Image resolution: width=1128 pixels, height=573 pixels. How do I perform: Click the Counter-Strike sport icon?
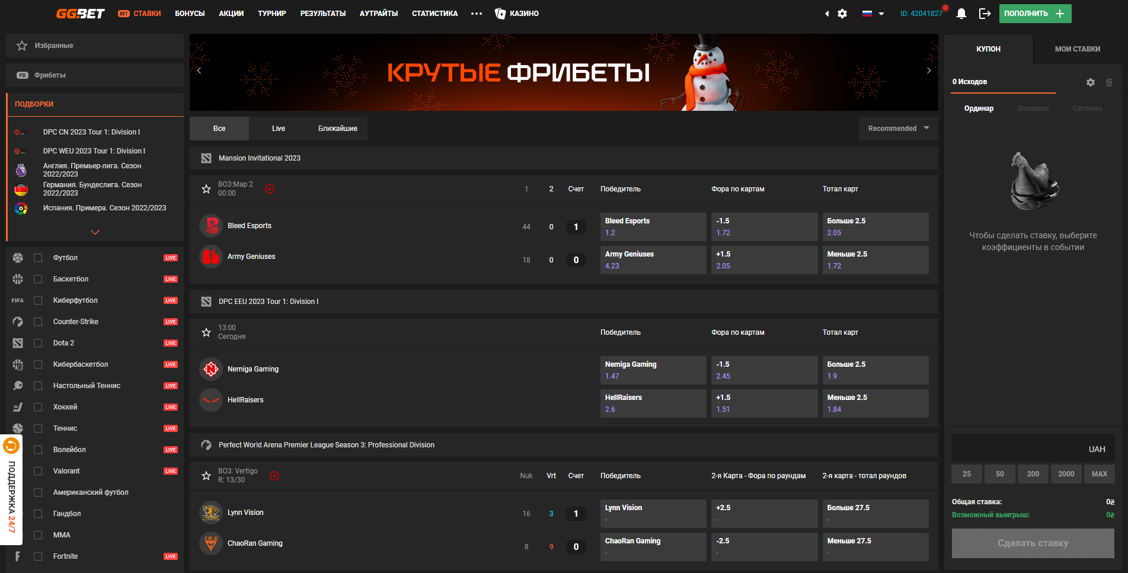click(18, 322)
